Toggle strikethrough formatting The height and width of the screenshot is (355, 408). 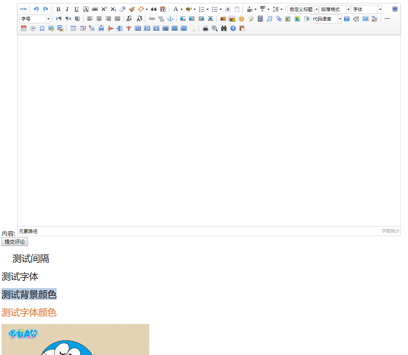pyautogui.click(x=95, y=9)
